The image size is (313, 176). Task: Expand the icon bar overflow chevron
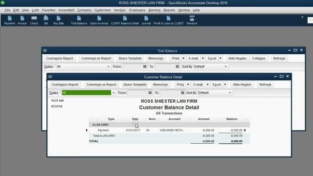pyautogui.click(x=302, y=17)
